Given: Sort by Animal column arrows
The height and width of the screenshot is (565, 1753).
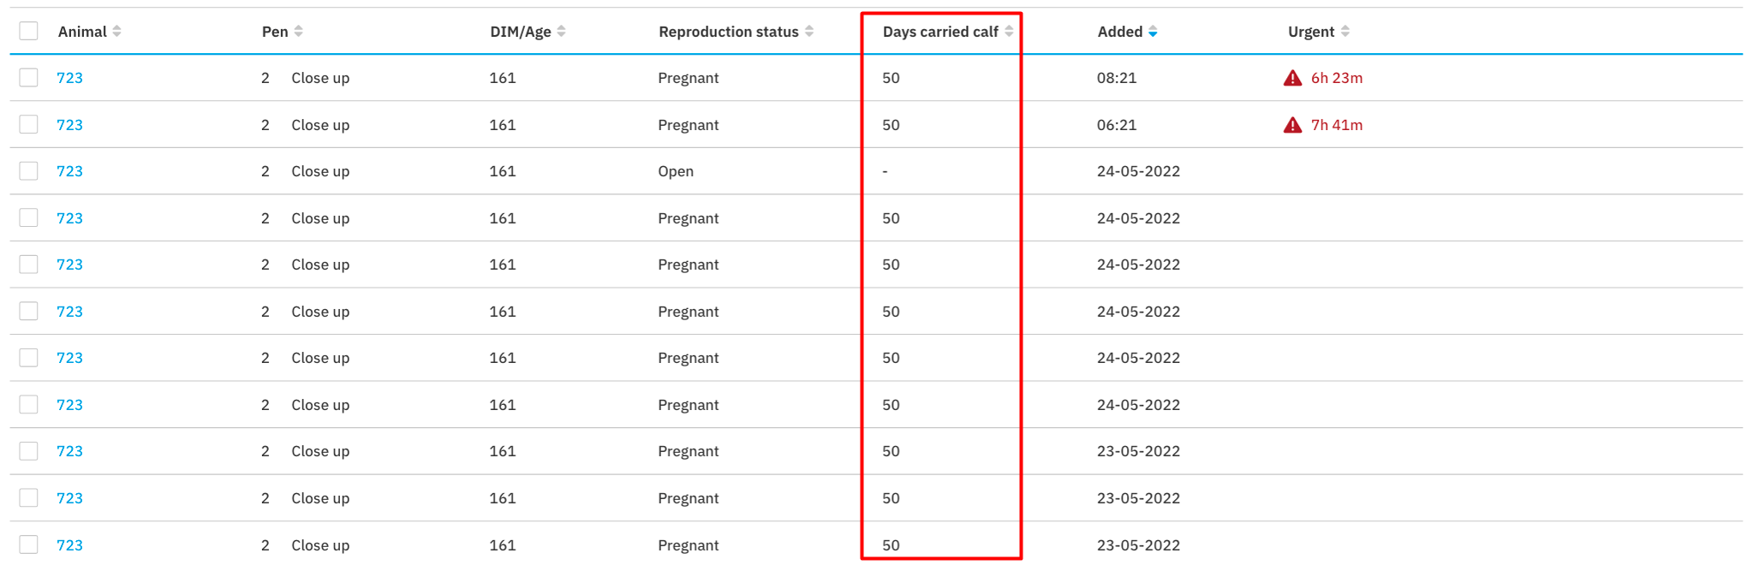Looking at the screenshot, I should 117,32.
